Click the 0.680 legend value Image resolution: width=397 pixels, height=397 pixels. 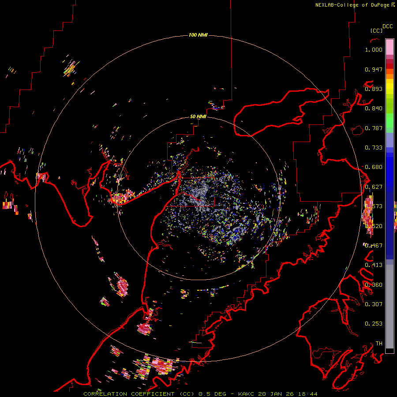click(x=374, y=167)
